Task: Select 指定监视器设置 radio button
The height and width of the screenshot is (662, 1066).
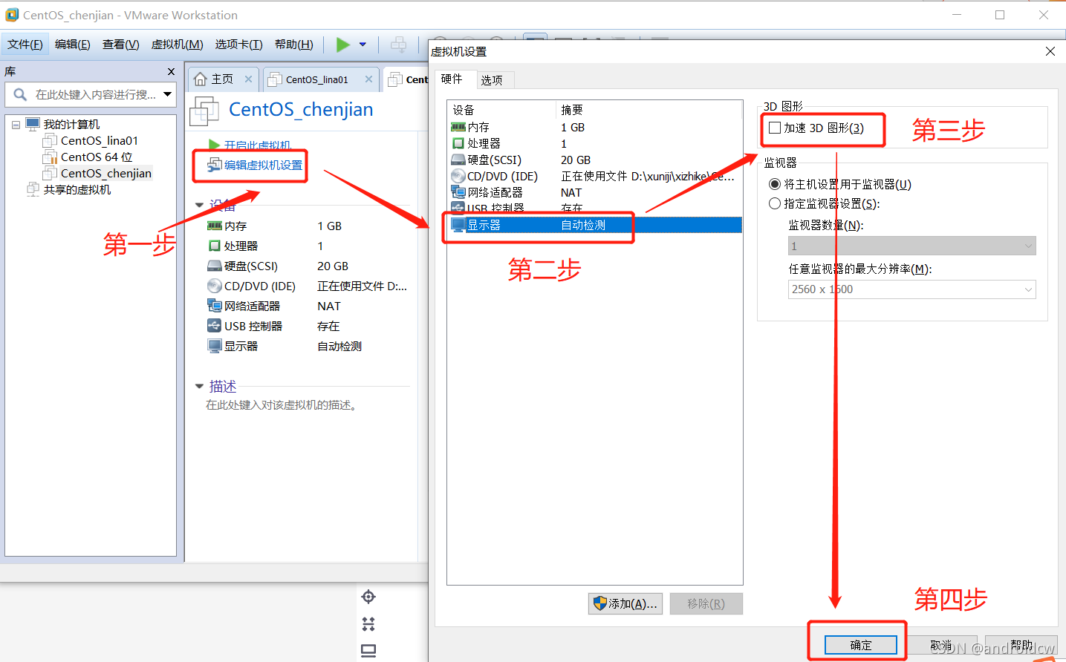Action: (x=775, y=203)
